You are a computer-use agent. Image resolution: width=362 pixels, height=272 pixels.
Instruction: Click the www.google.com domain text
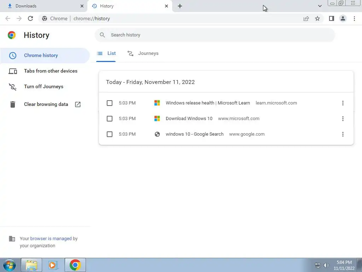pos(247,134)
